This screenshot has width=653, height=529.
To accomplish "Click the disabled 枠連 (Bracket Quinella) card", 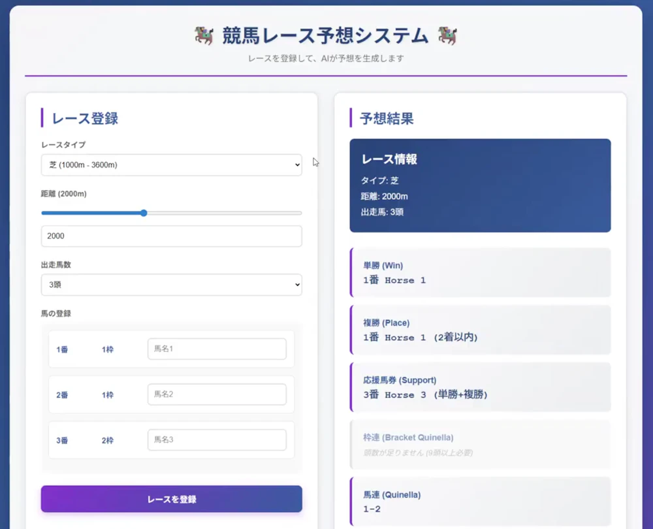I will pyautogui.click(x=481, y=443).
